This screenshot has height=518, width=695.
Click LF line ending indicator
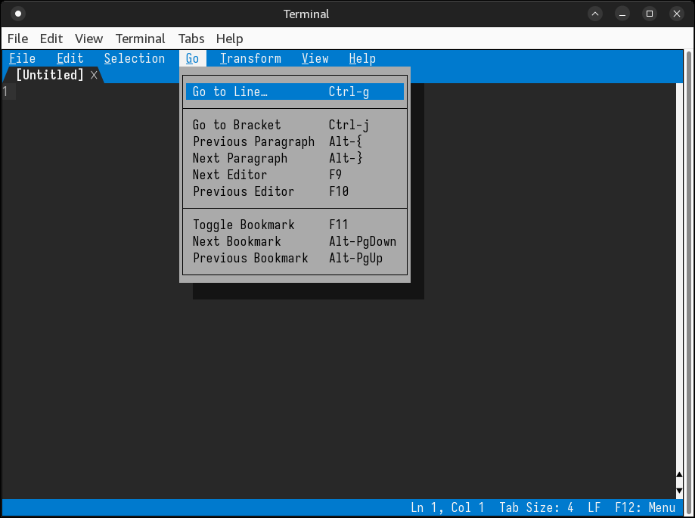tap(594, 507)
